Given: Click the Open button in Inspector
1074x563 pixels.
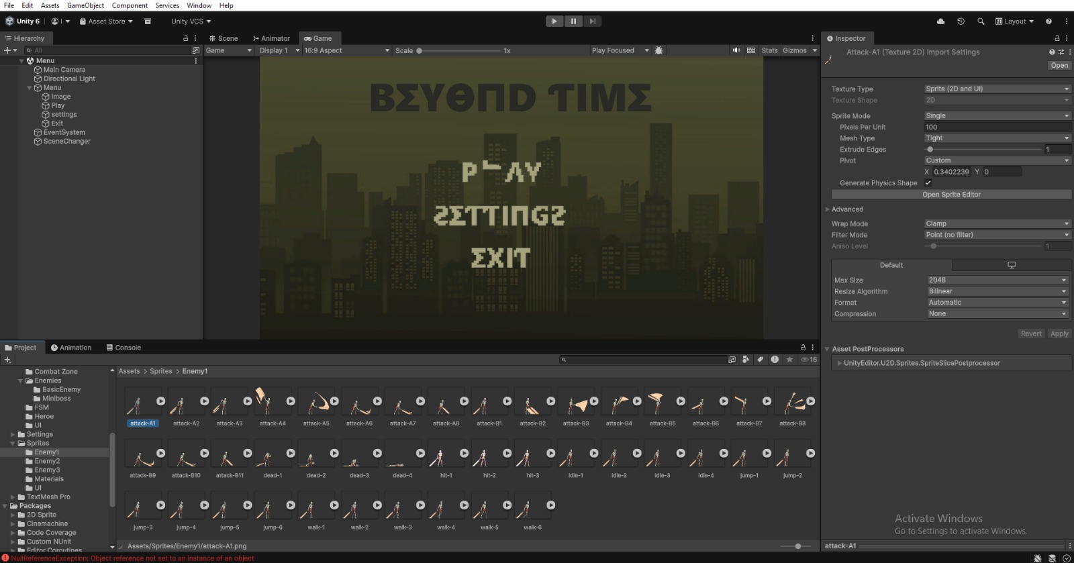Looking at the screenshot, I should (1059, 65).
